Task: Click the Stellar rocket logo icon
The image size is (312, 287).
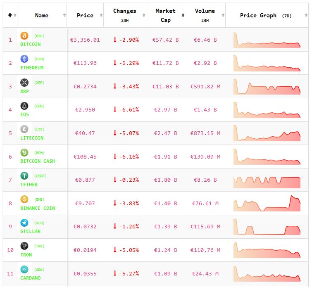Action: 24,223
